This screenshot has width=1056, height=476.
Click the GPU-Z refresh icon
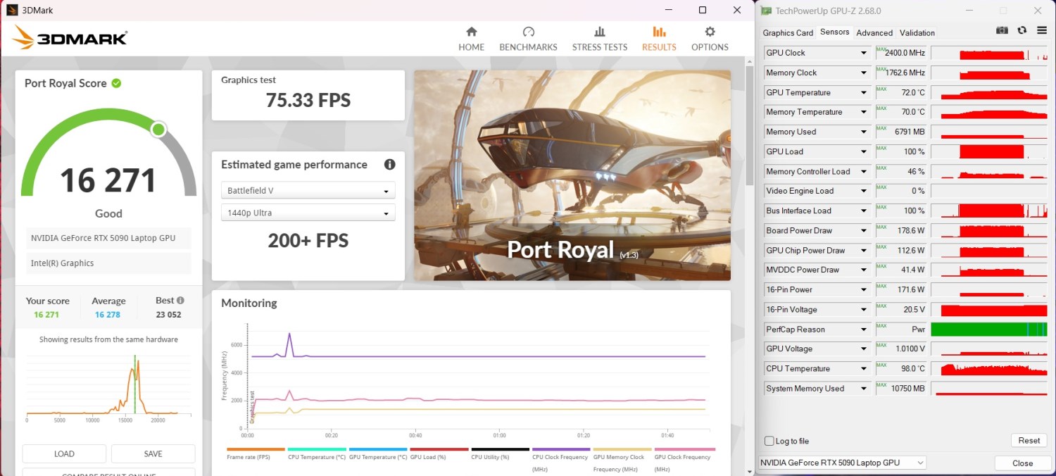[x=1022, y=30]
